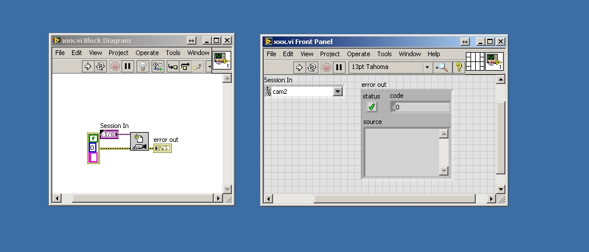Open View menu in Front Panel
The height and width of the screenshot is (252, 589).
coord(307,54)
